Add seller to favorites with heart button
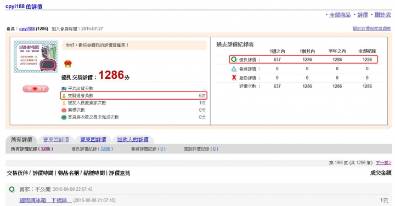The width and height of the screenshot is (395, 206). (36, 89)
